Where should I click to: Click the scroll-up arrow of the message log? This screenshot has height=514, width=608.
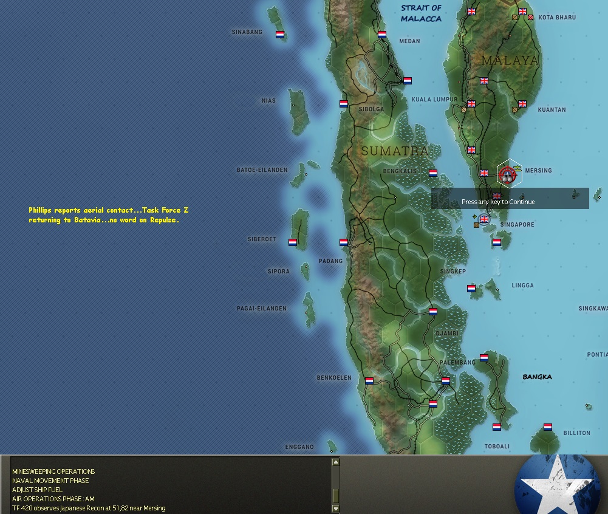(336, 462)
